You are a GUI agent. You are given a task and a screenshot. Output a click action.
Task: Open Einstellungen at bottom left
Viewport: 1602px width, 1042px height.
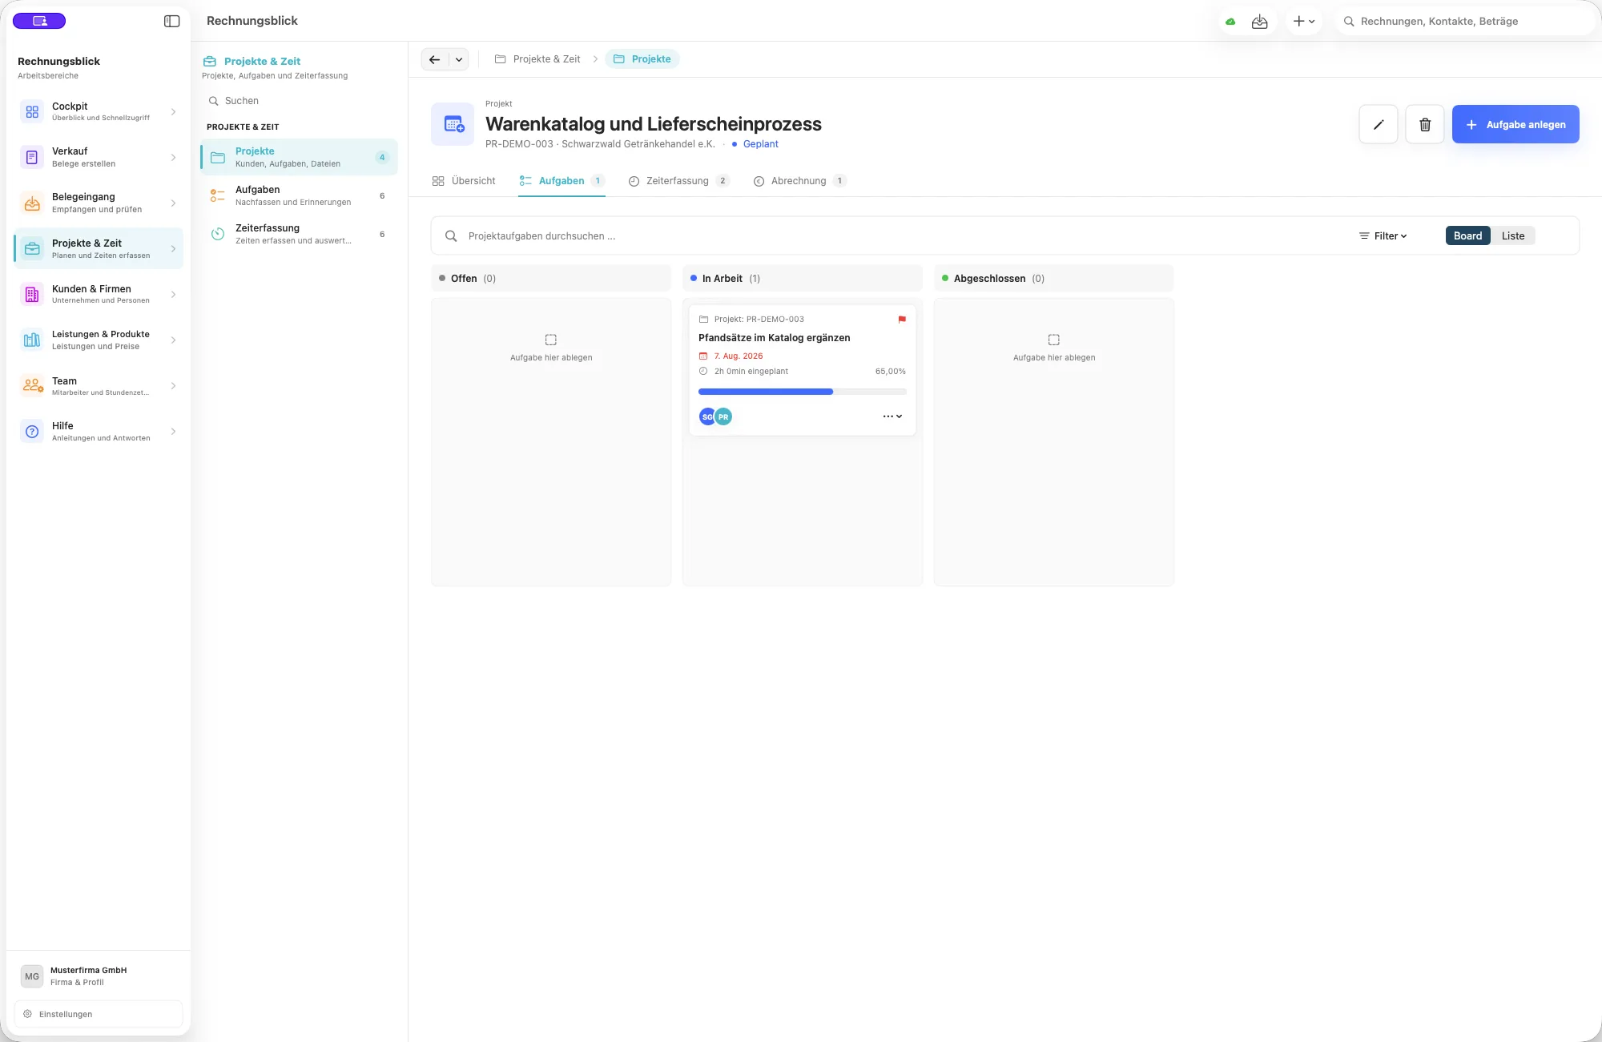click(x=99, y=1014)
